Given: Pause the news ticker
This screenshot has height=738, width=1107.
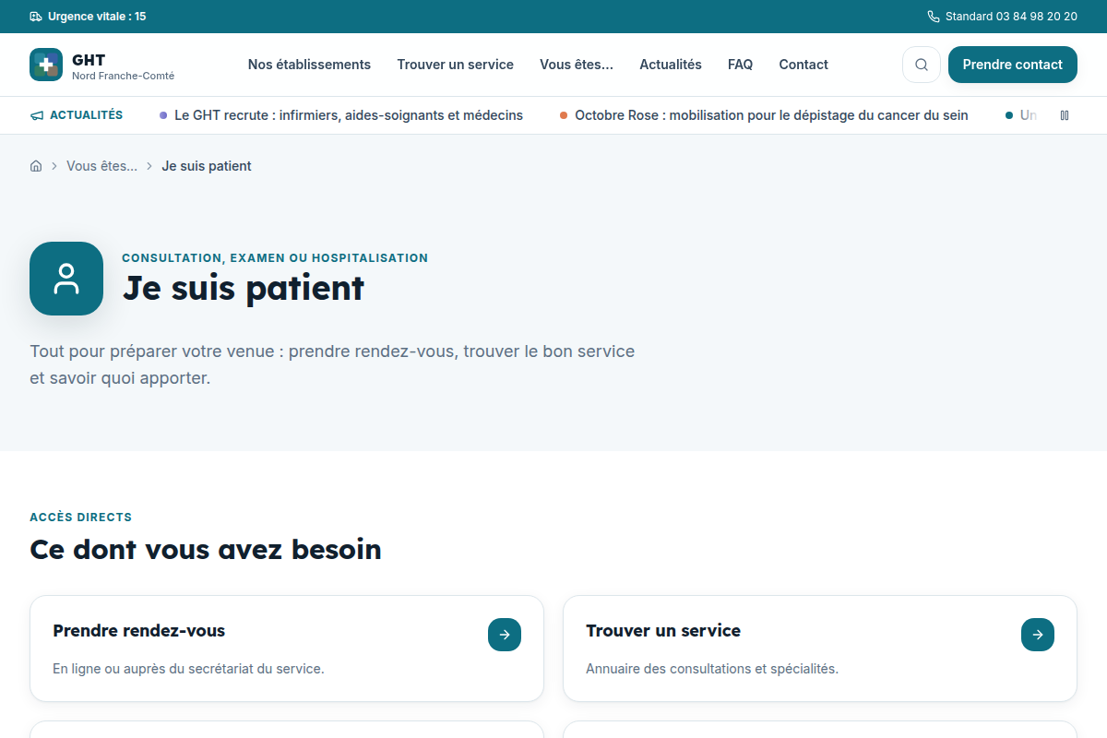Looking at the screenshot, I should coord(1065,115).
